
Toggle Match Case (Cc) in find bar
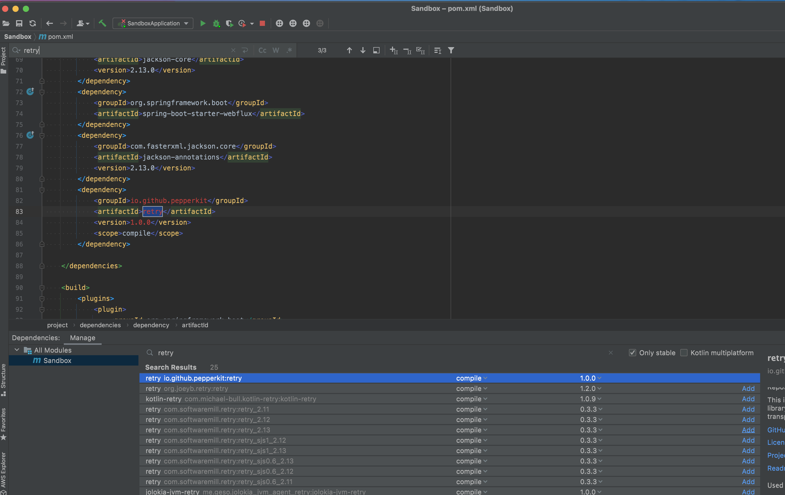point(262,50)
